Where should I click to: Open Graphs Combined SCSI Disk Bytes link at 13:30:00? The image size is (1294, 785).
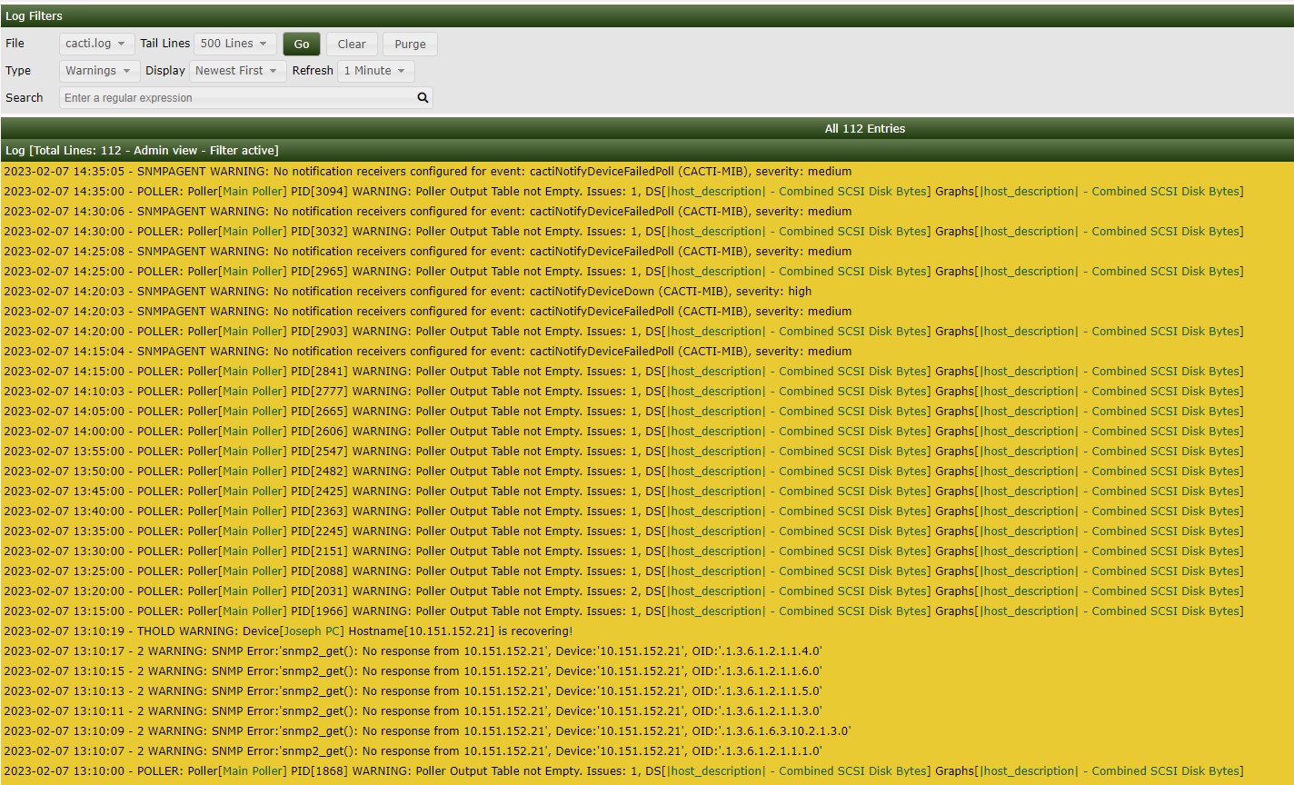coord(1110,551)
